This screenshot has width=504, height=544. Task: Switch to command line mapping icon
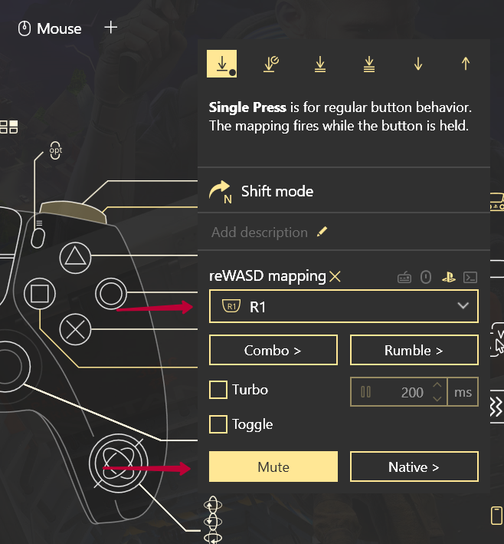point(470,277)
